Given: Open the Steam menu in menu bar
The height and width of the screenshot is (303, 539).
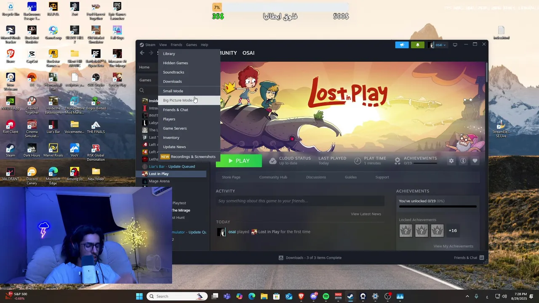Looking at the screenshot, I should [x=148, y=45].
